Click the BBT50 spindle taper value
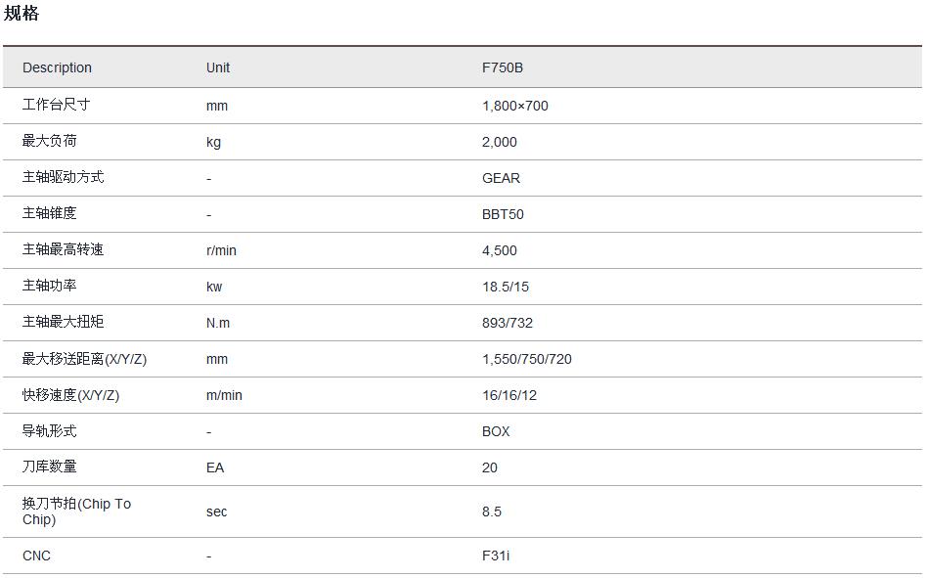 (x=503, y=214)
